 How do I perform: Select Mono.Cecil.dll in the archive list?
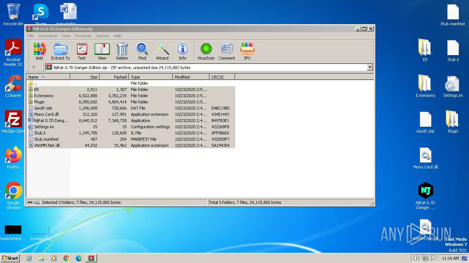pos(130,114)
